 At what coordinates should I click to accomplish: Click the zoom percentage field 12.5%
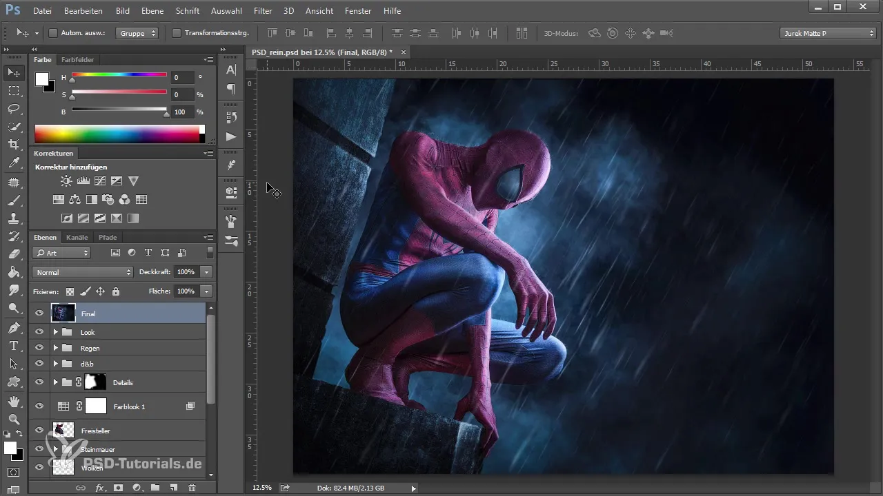click(x=262, y=488)
